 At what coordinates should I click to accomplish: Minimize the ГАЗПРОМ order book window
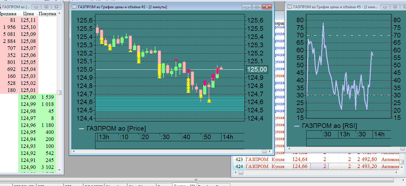coord(36,6)
